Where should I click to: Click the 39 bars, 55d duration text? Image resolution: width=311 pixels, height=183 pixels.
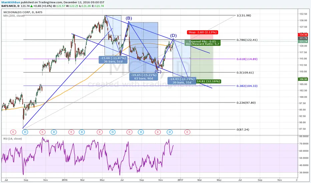pos(182,82)
